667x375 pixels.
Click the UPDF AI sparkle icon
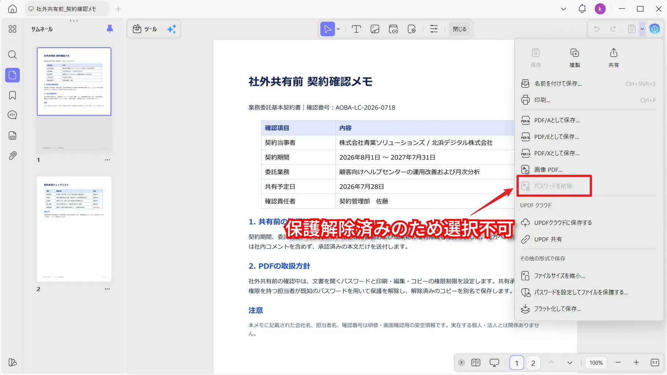[172, 29]
